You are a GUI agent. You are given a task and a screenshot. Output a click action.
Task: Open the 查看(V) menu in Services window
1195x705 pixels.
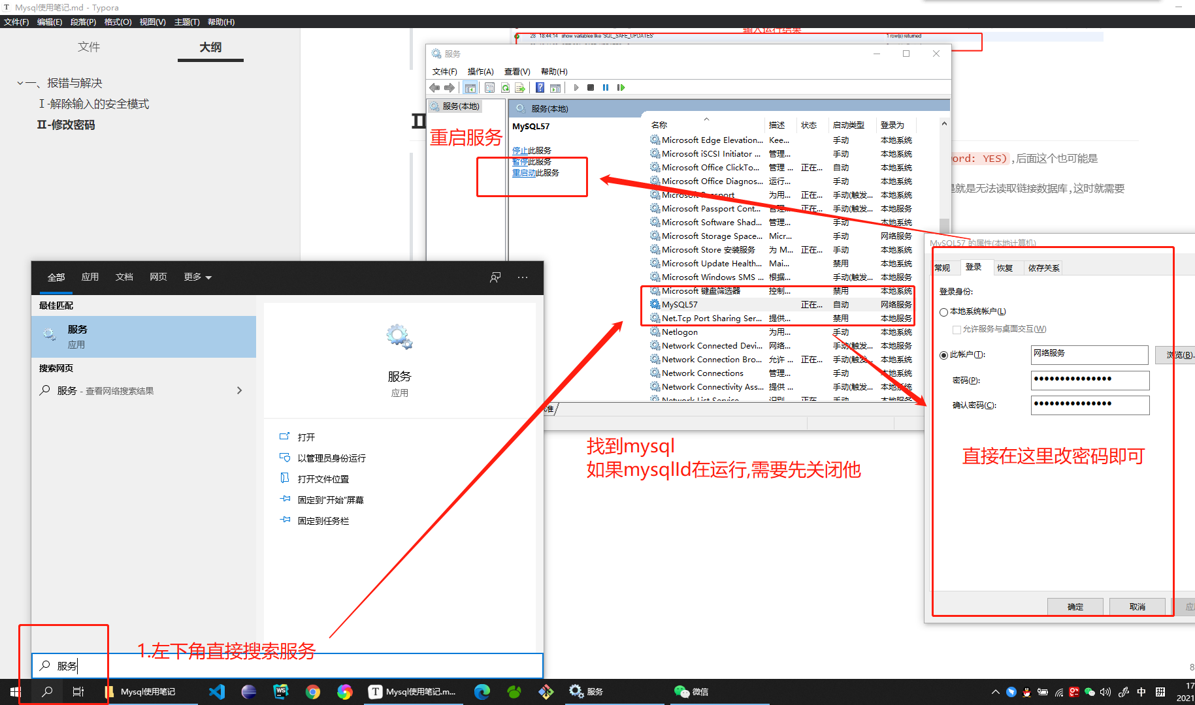[x=517, y=72]
